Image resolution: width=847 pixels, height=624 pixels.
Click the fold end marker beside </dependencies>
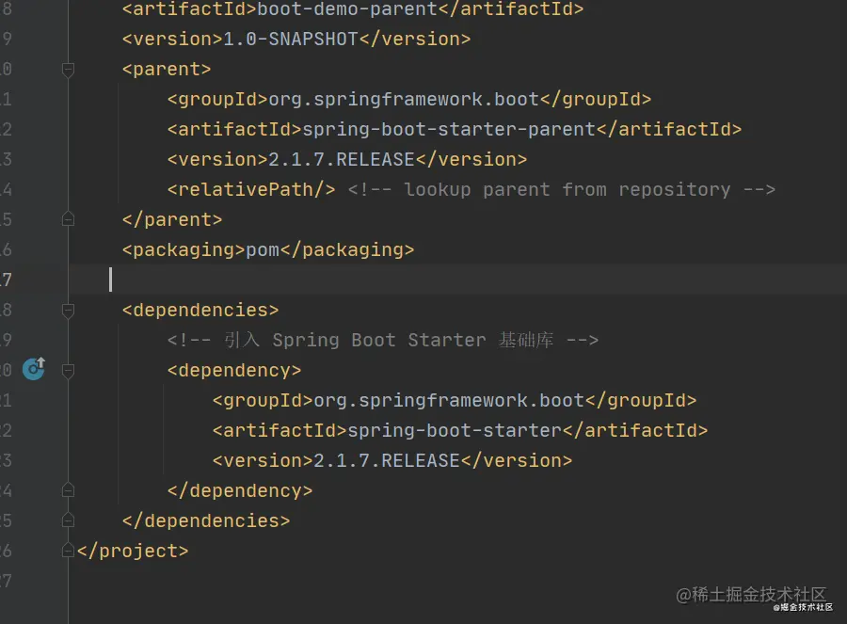67,520
